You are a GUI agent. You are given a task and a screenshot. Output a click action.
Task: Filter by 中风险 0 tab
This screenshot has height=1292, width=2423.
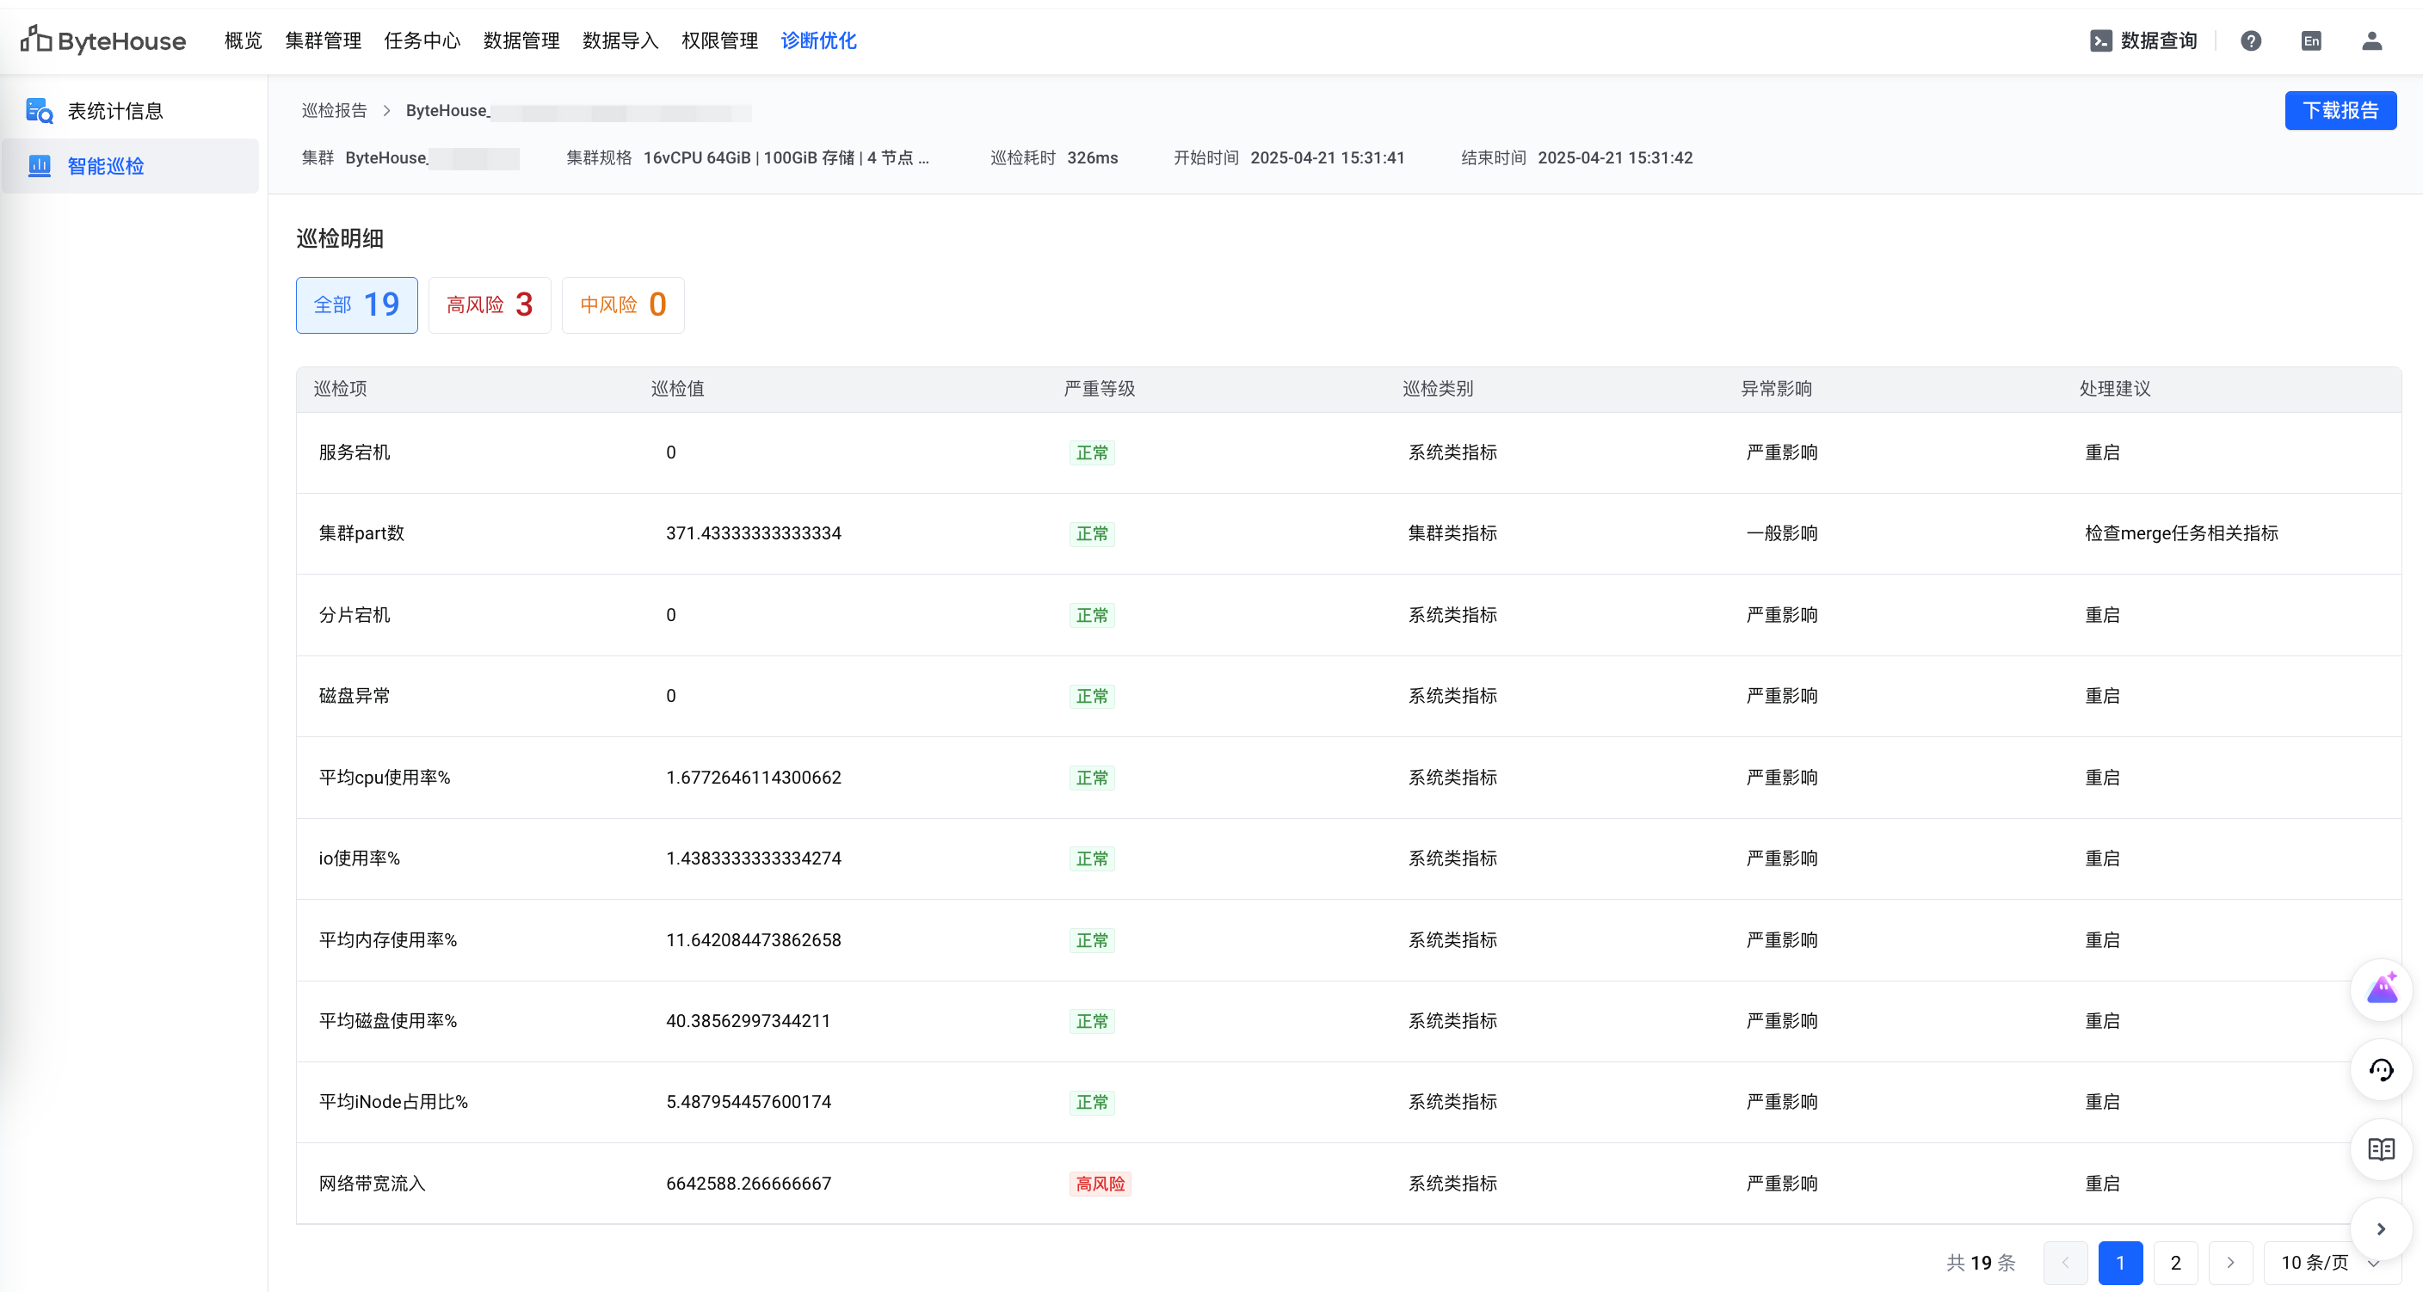(x=623, y=305)
